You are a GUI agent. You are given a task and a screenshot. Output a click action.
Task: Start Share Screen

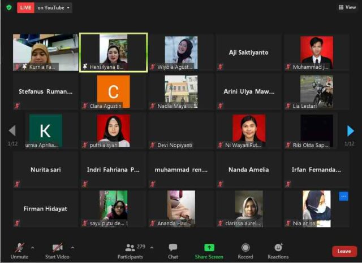(x=209, y=251)
